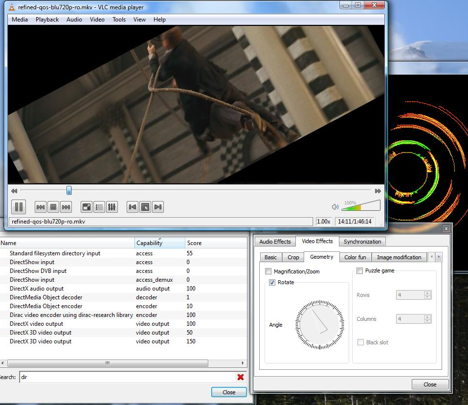This screenshot has width=468, height=405.
Task: Select DirectMedia Object decoder row
Action: pos(123,297)
